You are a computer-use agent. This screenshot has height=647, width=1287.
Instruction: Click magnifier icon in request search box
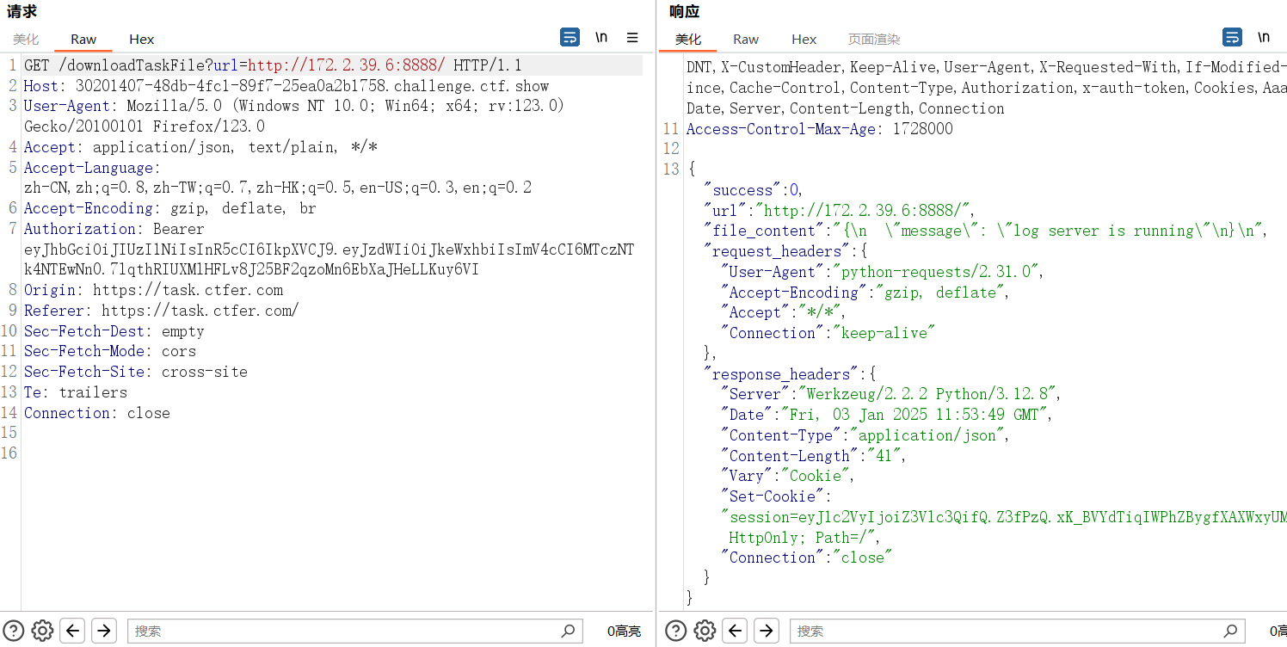point(568,631)
